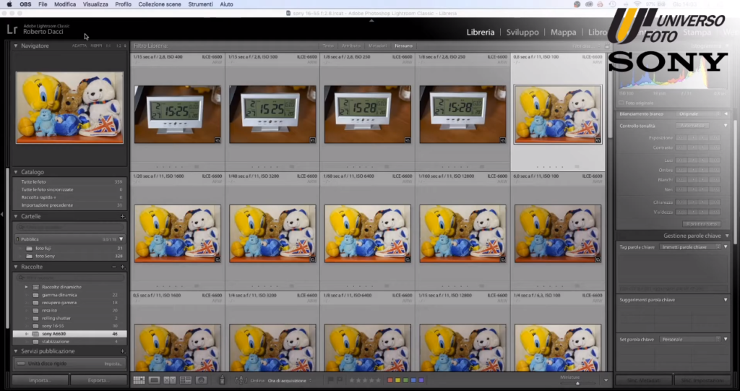The height and width of the screenshot is (391, 740).
Task: Set flag as rejected icon
Action: (x=339, y=380)
